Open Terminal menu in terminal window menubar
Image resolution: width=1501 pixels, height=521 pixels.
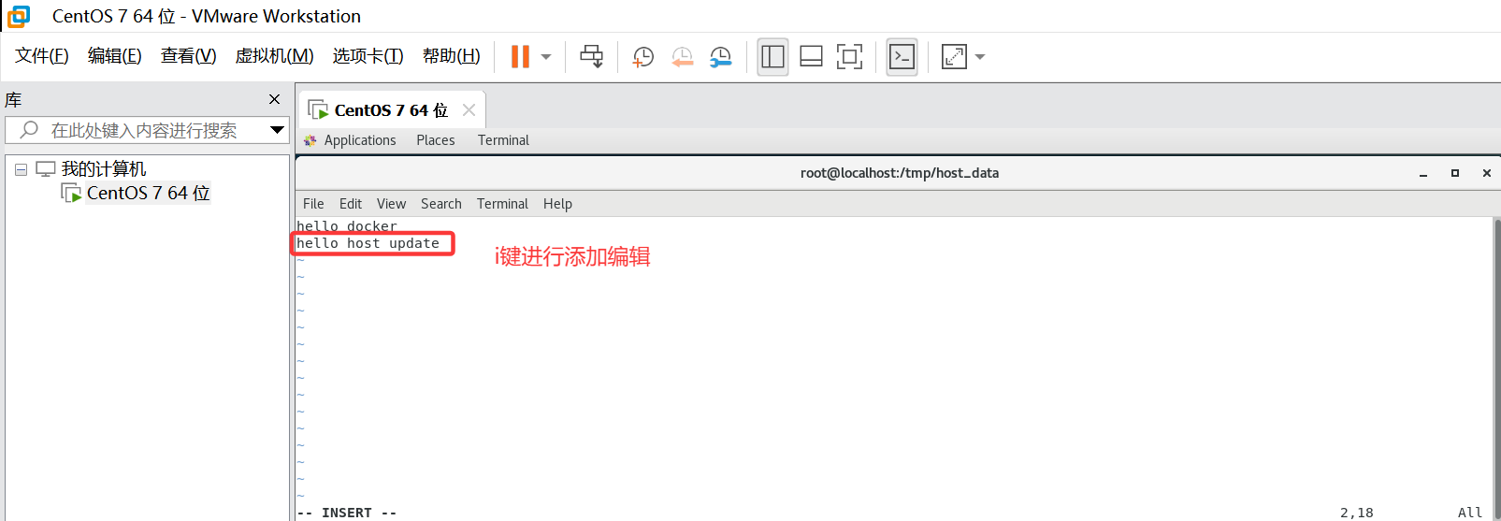coord(502,204)
